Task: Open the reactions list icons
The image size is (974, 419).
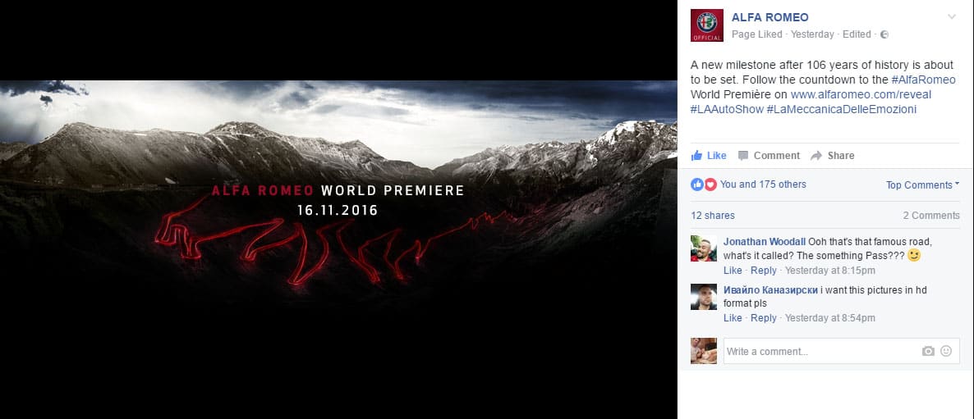Action: [x=704, y=184]
